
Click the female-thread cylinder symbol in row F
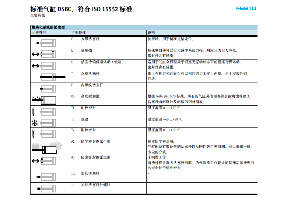[47, 89]
